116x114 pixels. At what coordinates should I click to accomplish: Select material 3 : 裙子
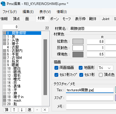pyautogui.click(x=22, y=44)
